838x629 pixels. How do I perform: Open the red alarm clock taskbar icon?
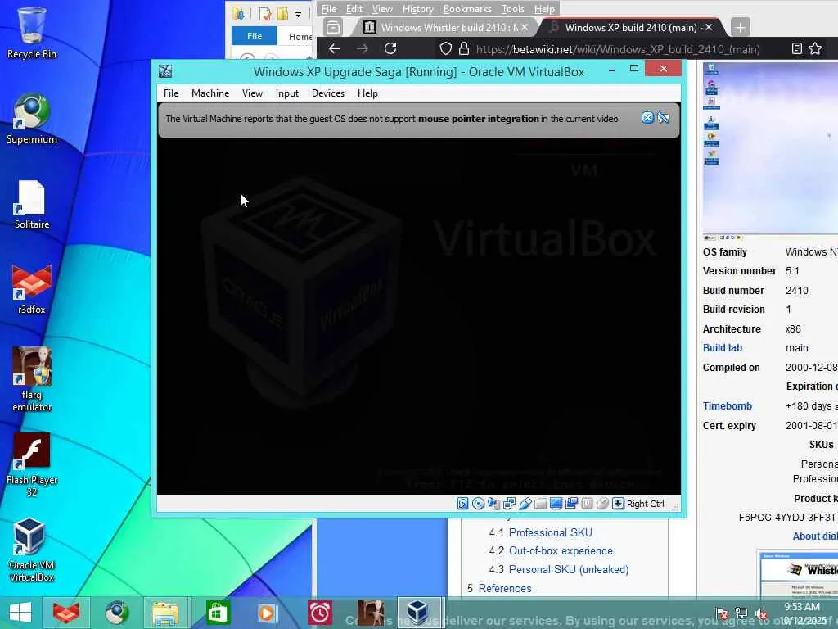point(320,613)
